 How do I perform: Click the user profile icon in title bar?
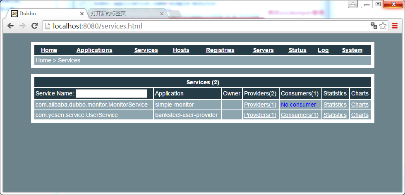click(353, 4)
